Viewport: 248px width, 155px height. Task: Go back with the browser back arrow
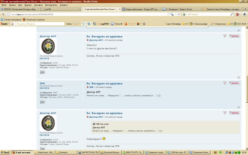(3, 14)
